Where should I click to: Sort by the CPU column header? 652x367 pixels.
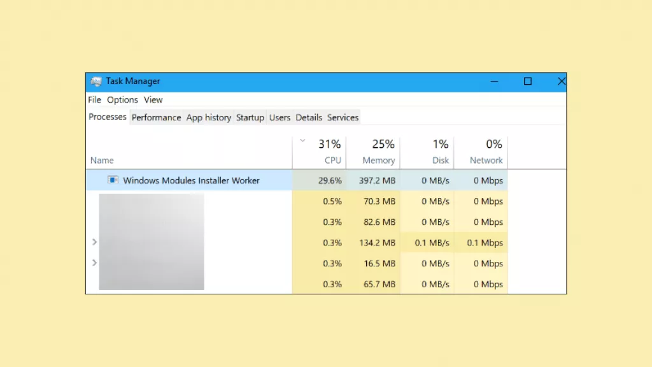pos(320,153)
